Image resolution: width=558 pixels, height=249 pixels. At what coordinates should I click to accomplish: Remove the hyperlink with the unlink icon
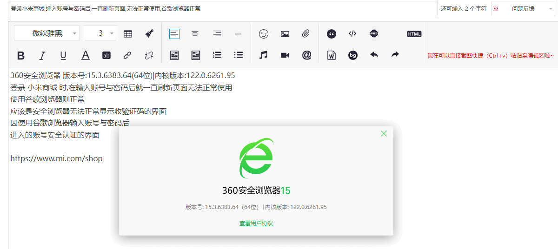click(149, 55)
